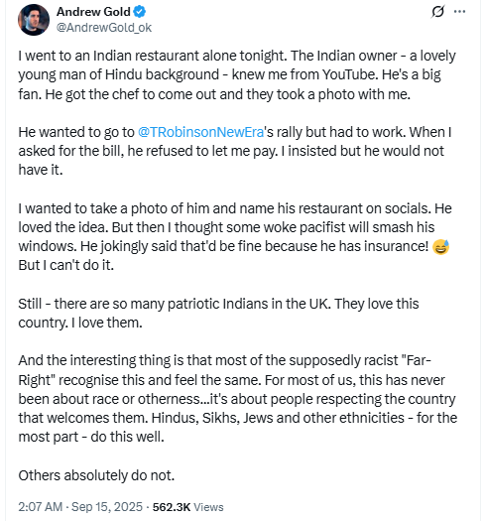Viewport: 485px width, 521px height.
Task: Click the Sep 15, 2025 date
Action: [107, 507]
